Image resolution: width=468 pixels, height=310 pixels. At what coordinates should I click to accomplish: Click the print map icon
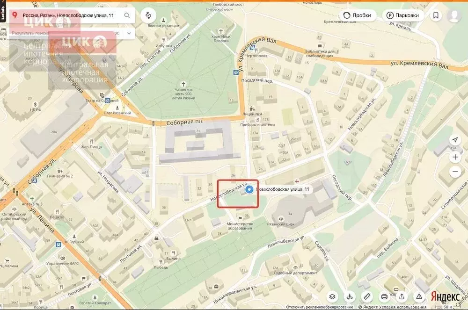(384, 296)
